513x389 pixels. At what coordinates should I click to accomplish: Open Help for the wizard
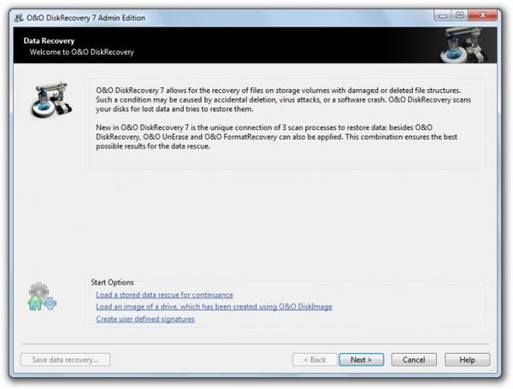click(467, 360)
